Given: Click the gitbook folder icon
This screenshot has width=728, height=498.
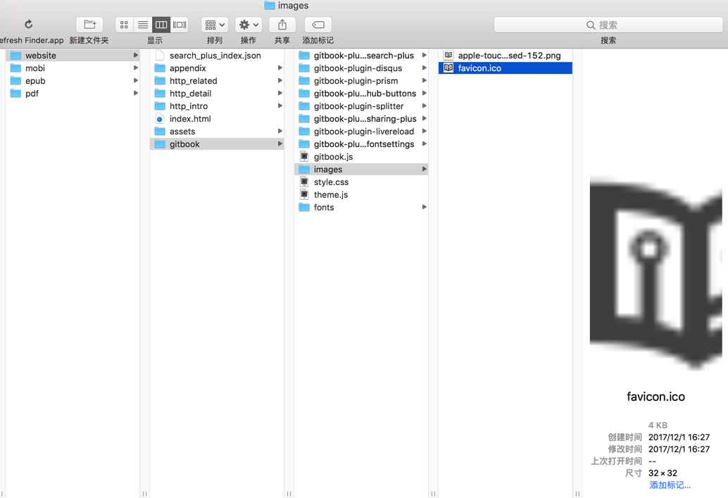Looking at the screenshot, I should pyautogui.click(x=160, y=144).
